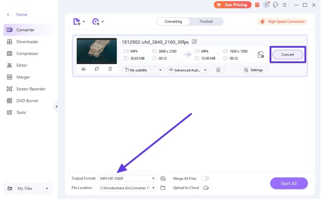Viewport: 321px width, 199px height.
Task: Expand the No subtitle dropdown
Action: coord(142,70)
